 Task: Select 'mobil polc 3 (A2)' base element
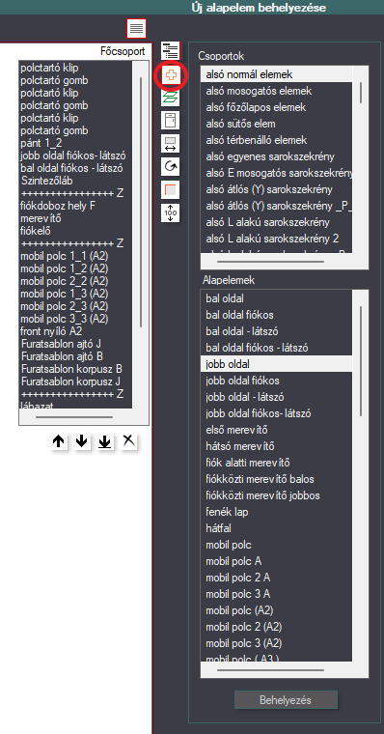[x=277, y=643]
